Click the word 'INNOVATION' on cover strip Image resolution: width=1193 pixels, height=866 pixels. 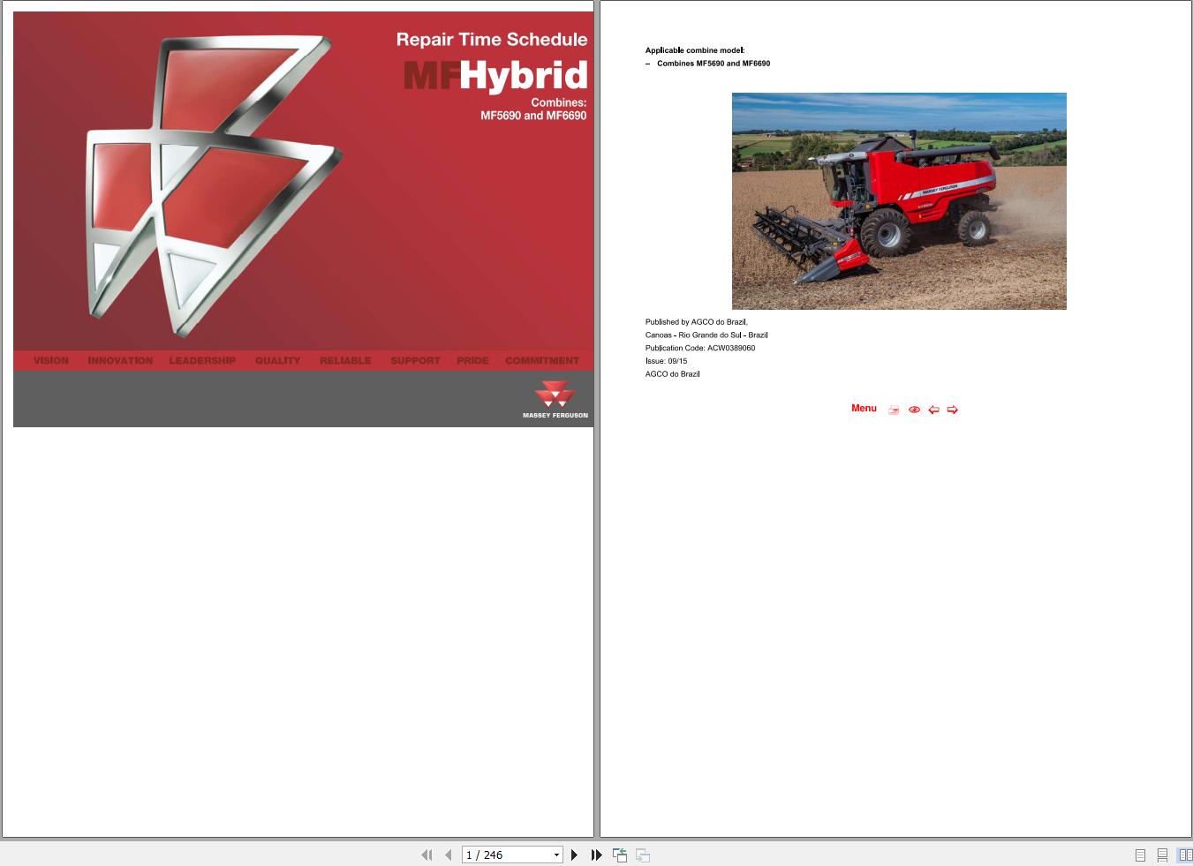[x=120, y=360]
